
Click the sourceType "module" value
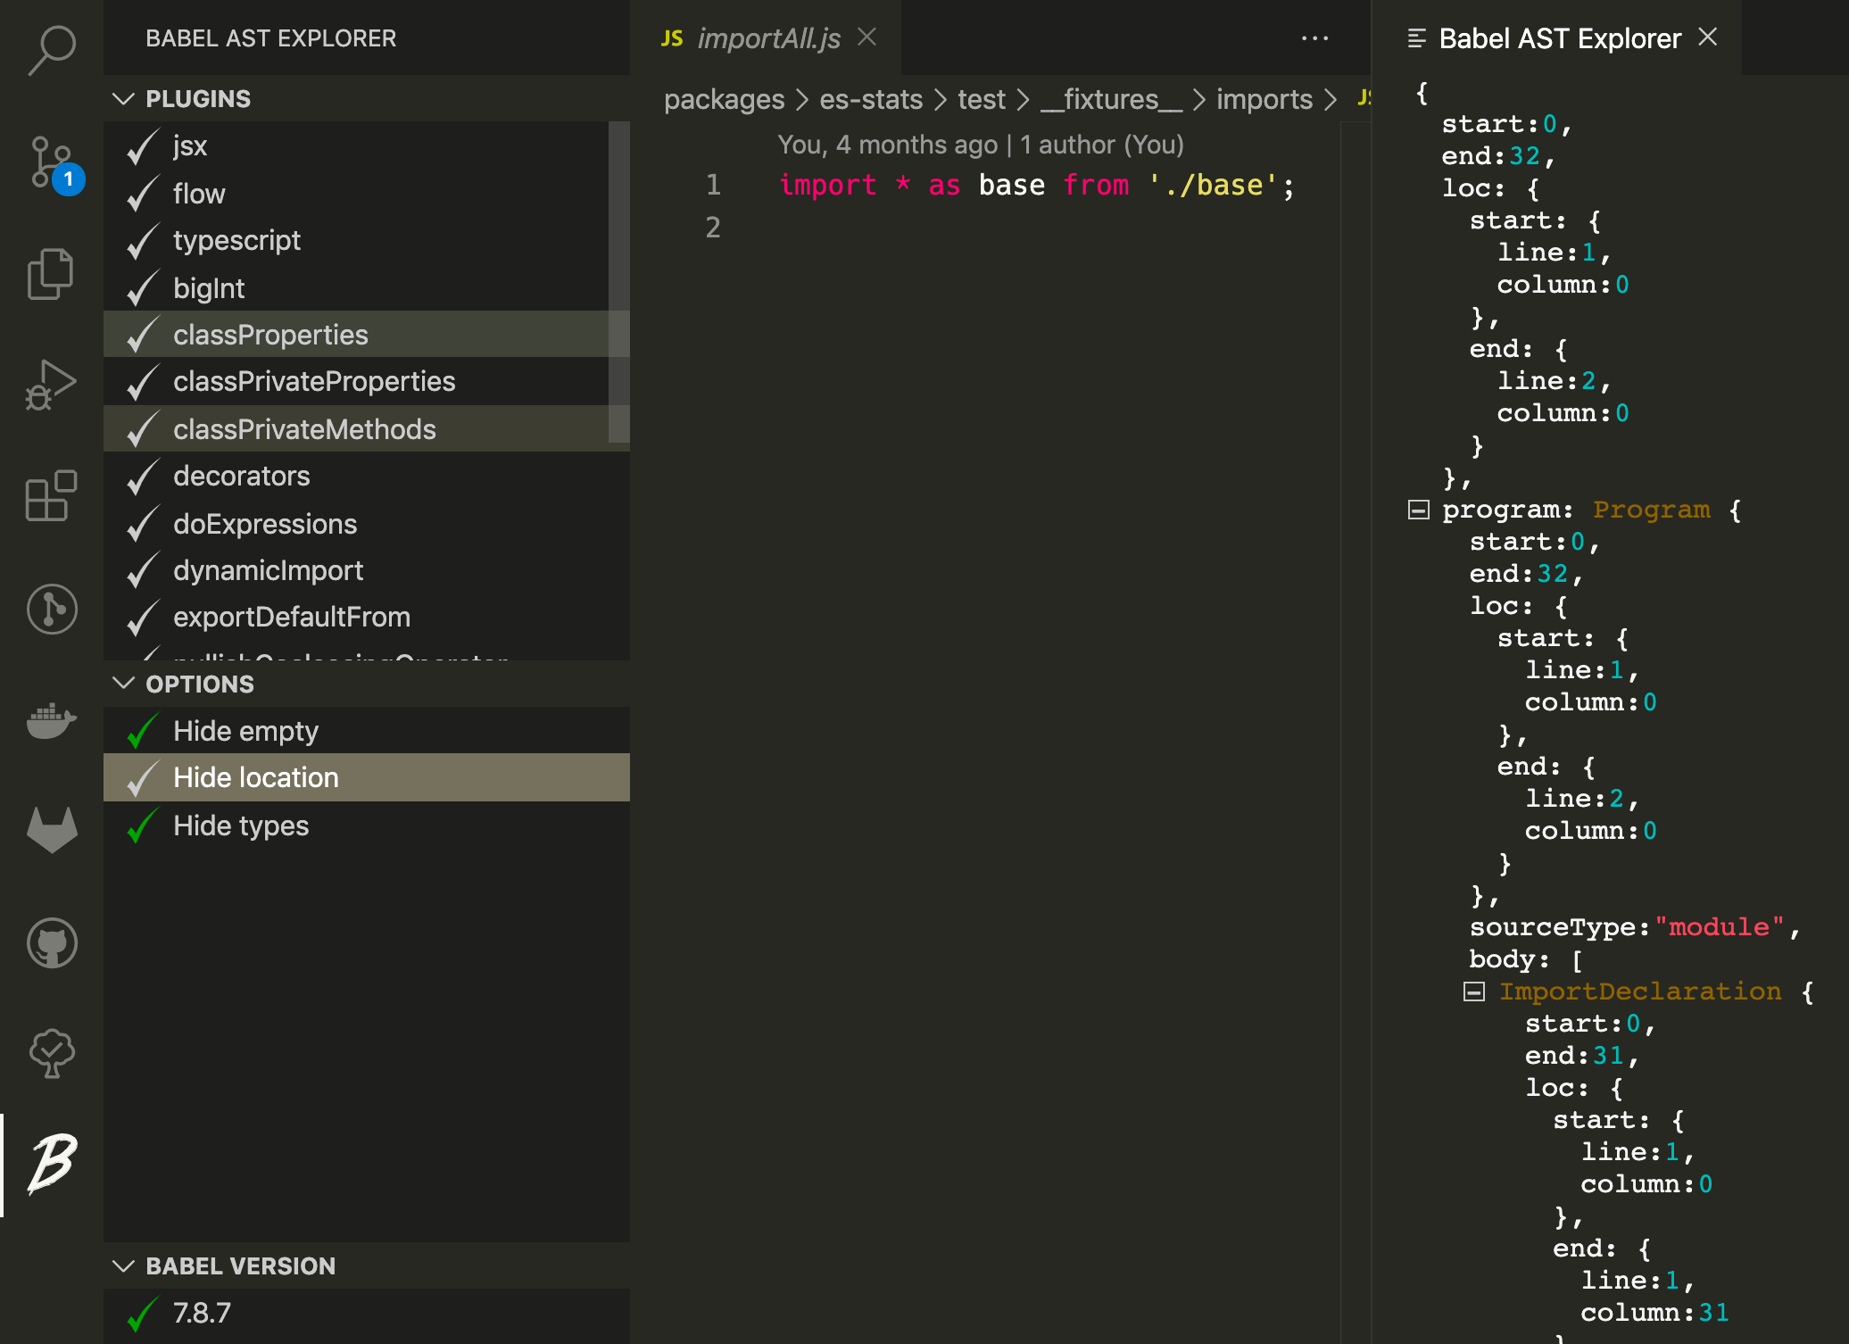(x=1719, y=927)
